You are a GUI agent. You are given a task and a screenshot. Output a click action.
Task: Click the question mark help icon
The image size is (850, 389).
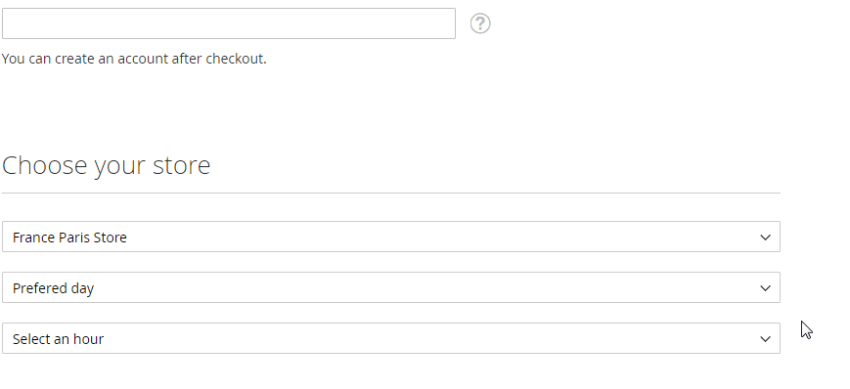pos(479,23)
